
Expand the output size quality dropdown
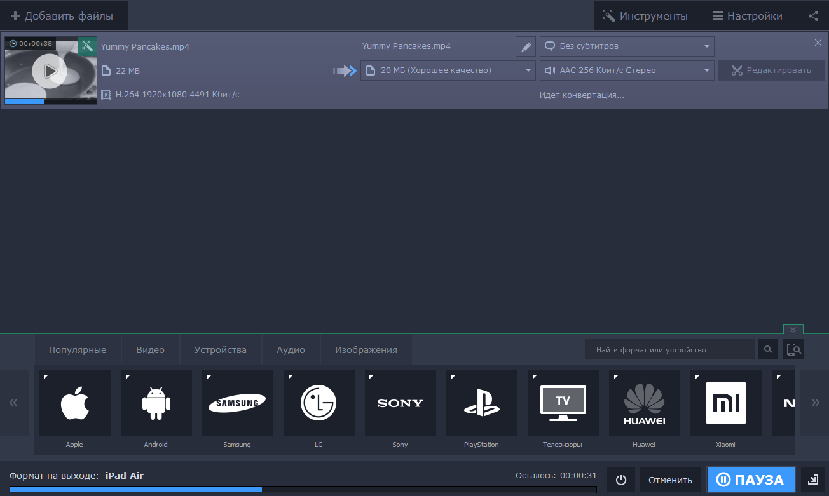tap(448, 70)
